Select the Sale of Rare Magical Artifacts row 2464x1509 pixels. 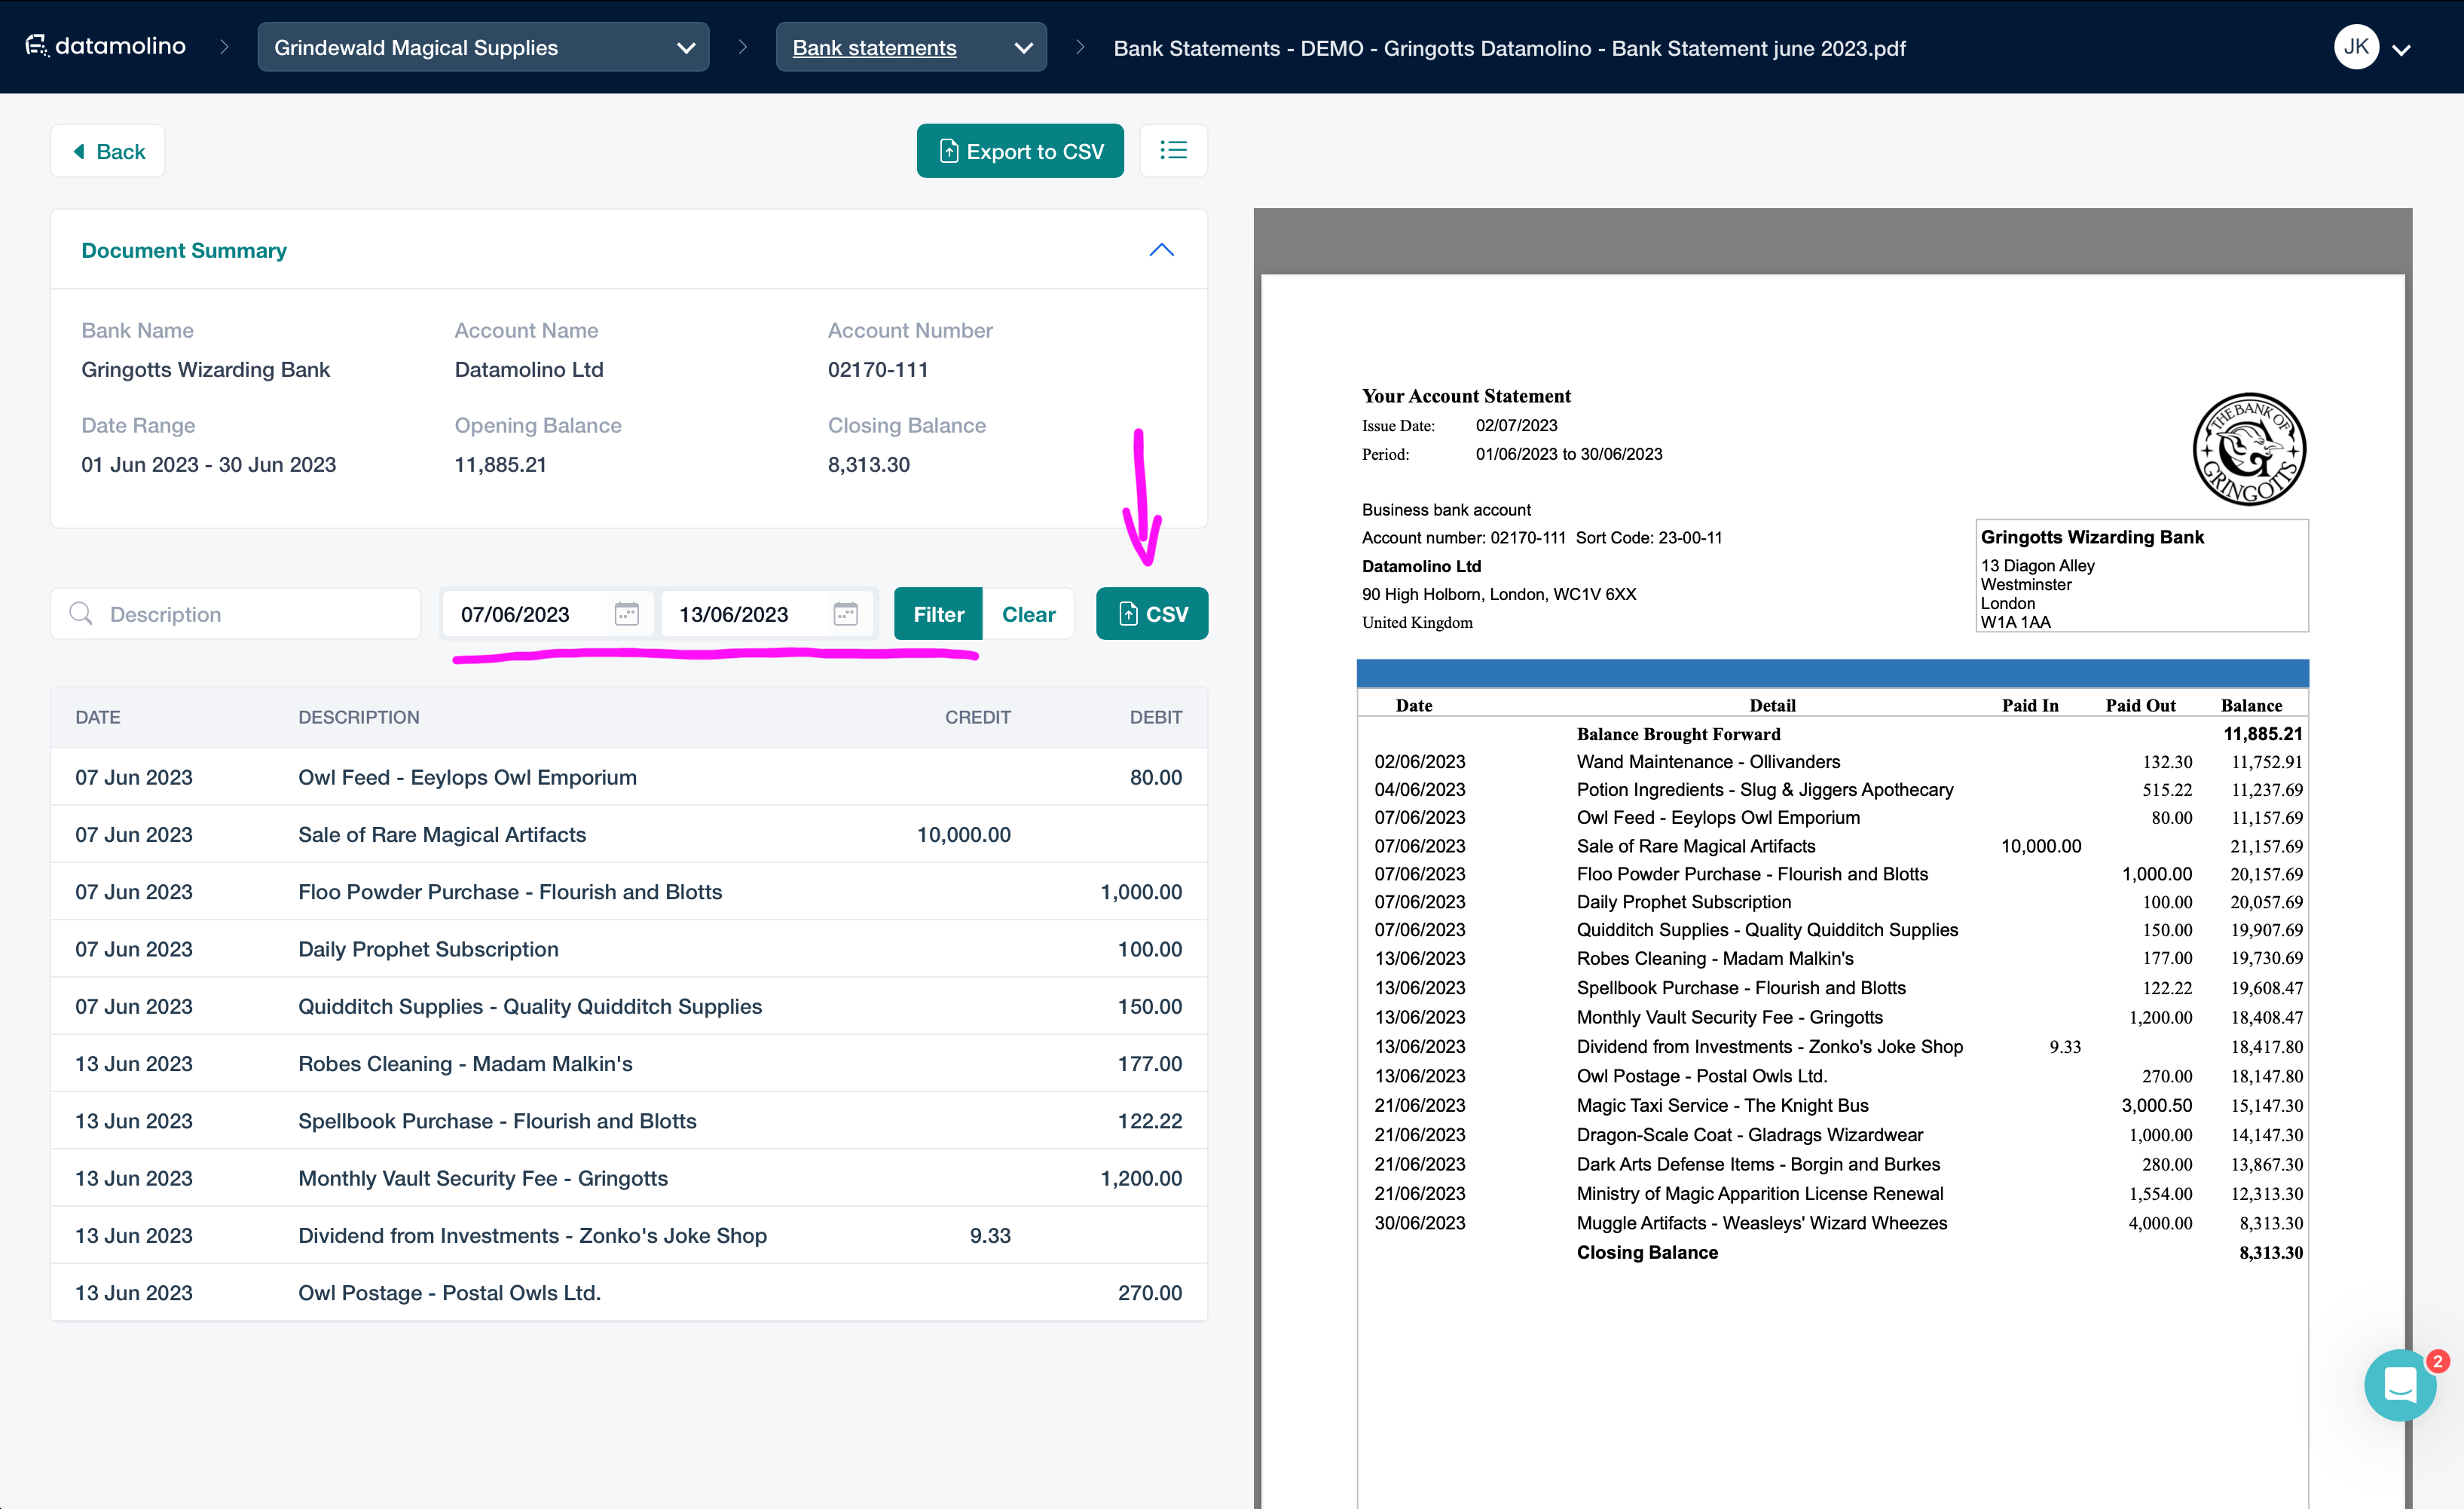click(x=629, y=834)
